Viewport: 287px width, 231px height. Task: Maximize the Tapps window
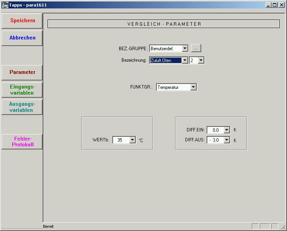274,5
